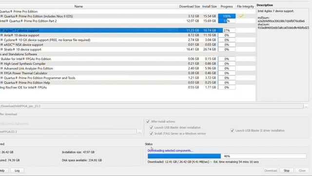312x176 pixels.
Task: Click the Disk space available 334.81 GB text
Action: [x=82, y=160]
